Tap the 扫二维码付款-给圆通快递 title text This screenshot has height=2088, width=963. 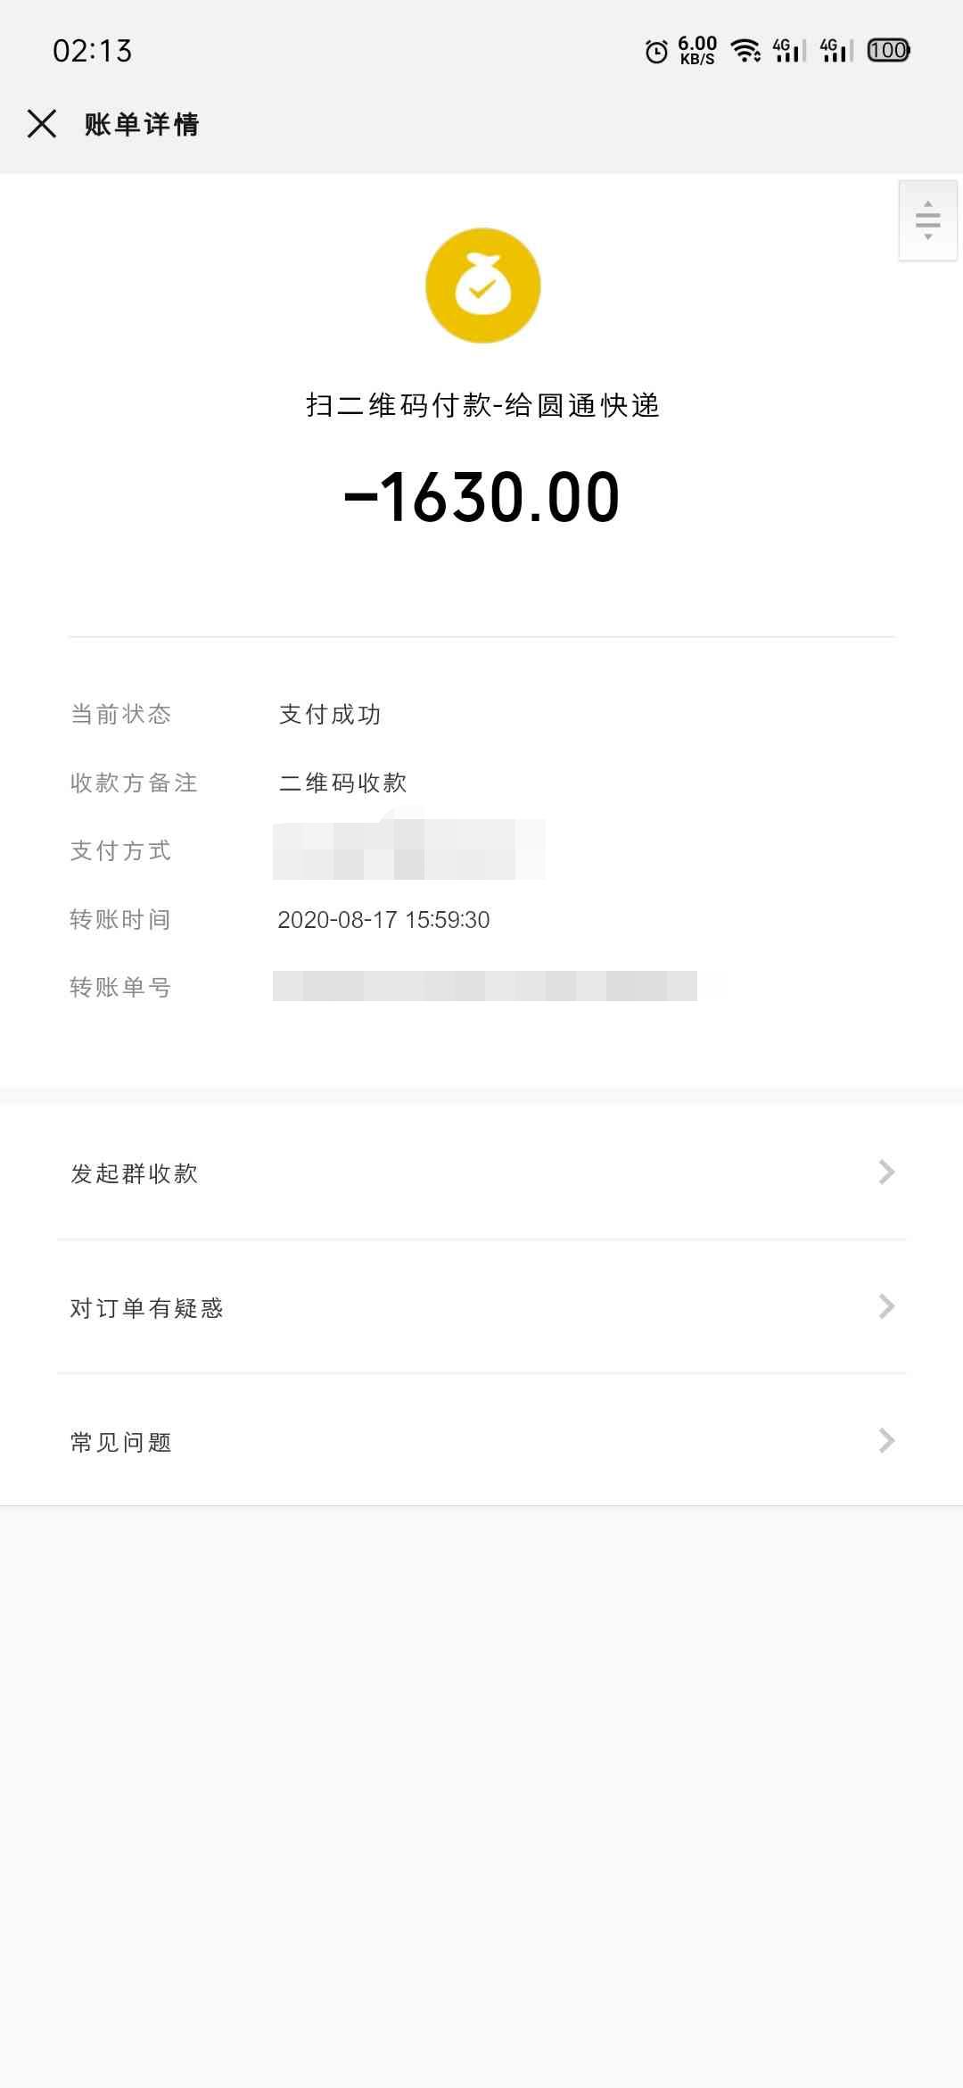[x=482, y=405]
